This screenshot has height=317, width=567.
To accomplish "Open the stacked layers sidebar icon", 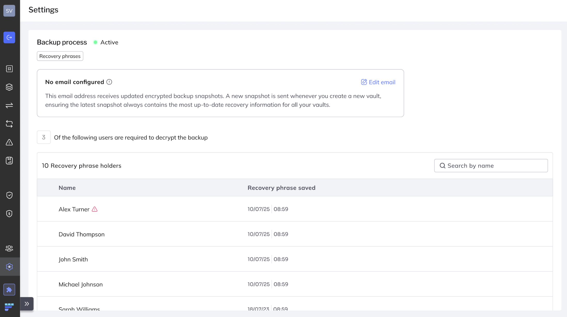I will [9, 87].
